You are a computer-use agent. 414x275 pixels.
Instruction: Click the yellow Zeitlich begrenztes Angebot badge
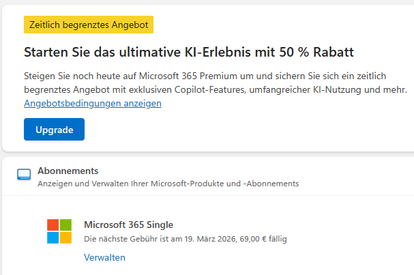[89, 25]
